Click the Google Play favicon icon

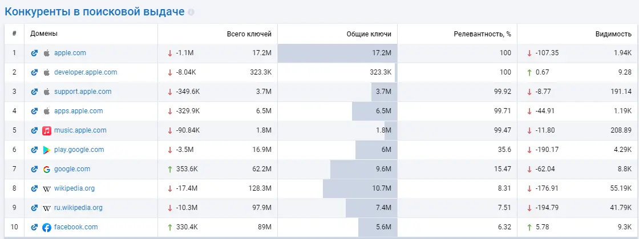pyautogui.click(x=47, y=150)
